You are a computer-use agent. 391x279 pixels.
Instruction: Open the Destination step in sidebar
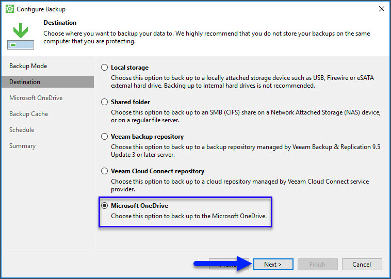coord(25,82)
